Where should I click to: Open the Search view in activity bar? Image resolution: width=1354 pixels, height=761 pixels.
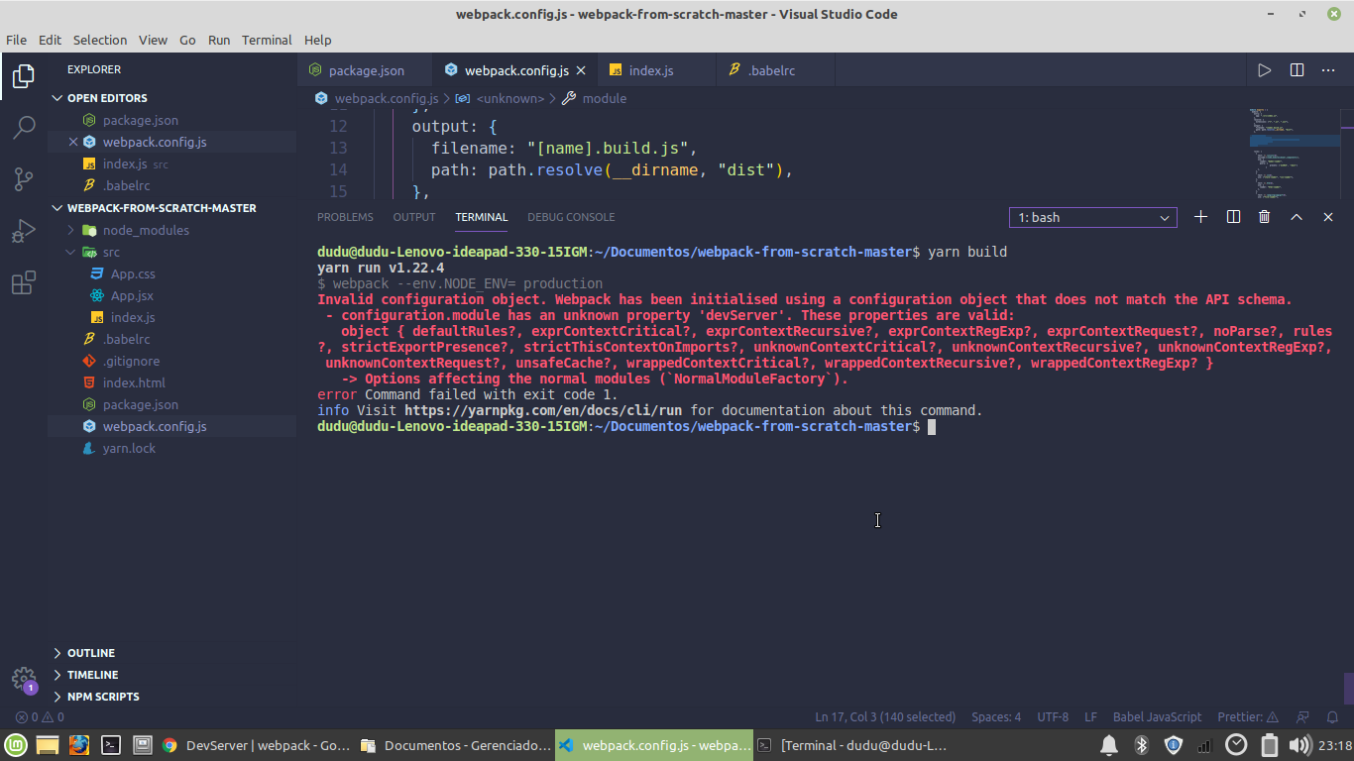(24, 128)
